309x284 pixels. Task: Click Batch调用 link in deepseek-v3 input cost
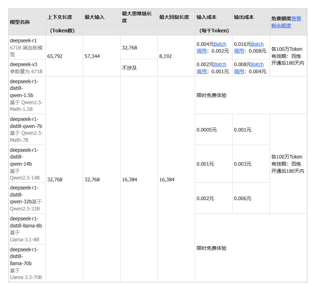pyautogui.click(x=211, y=68)
